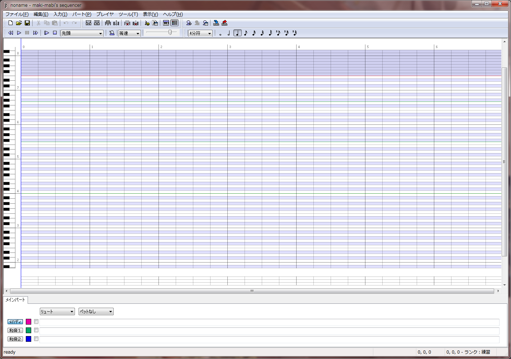This screenshot has height=359, width=511.
Task: Click the メロディ track button
Action: 15,322
